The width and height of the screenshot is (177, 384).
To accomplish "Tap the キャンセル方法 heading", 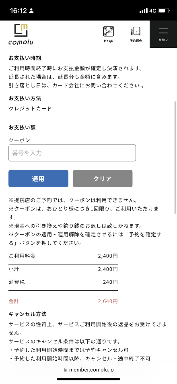I will tap(28, 314).
